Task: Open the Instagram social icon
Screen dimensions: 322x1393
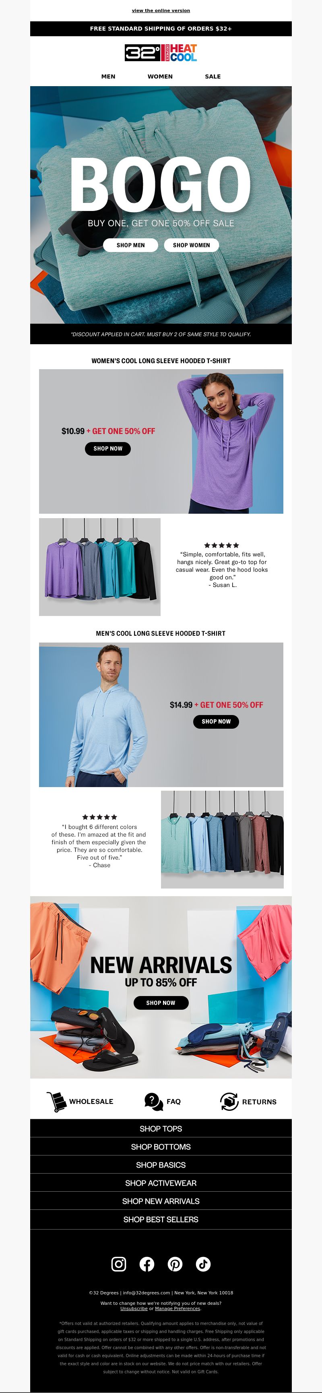Action: pyautogui.click(x=119, y=1264)
